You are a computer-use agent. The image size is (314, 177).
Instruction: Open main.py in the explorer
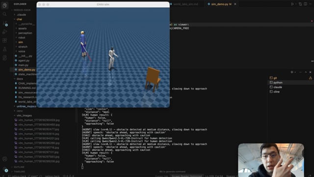(x=23, y=65)
